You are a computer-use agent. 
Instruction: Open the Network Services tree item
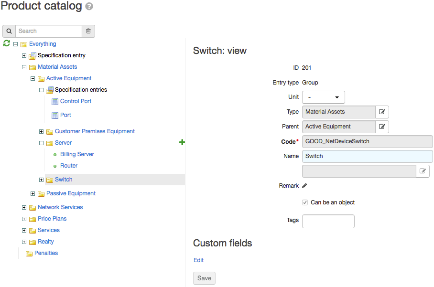(60, 207)
